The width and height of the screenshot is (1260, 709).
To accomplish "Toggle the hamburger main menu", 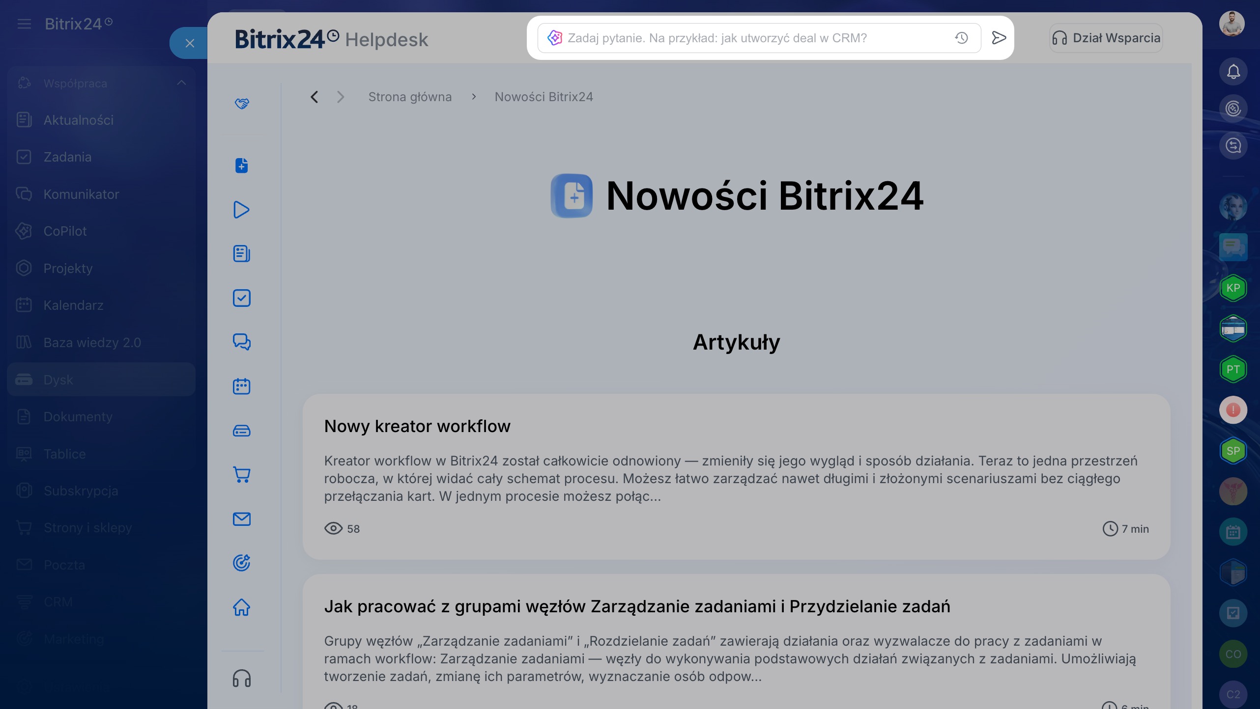I will [24, 24].
